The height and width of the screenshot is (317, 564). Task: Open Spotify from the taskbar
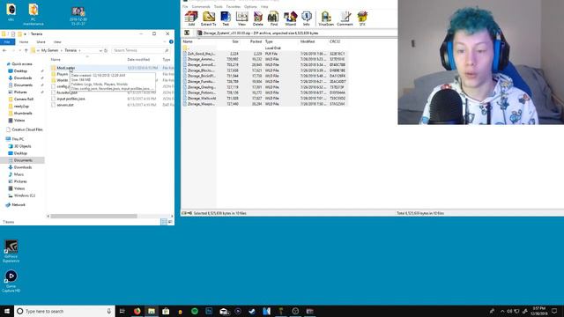tap(195, 311)
